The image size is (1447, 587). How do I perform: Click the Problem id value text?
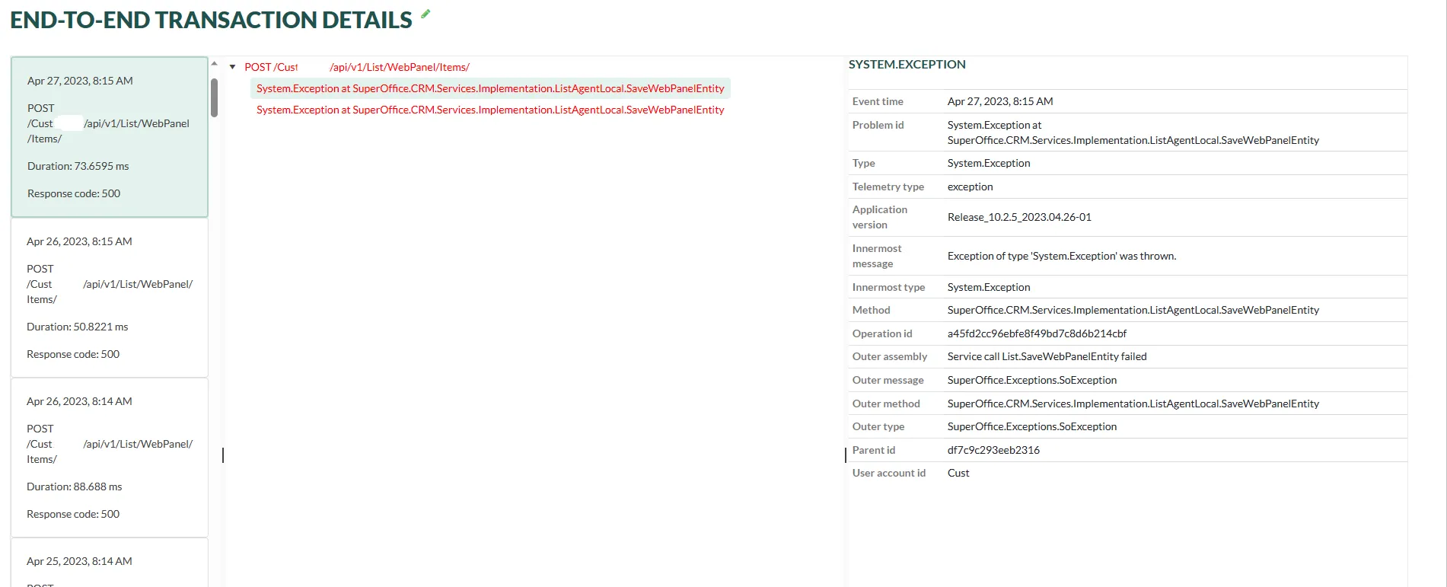pyautogui.click(x=1133, y=132)
